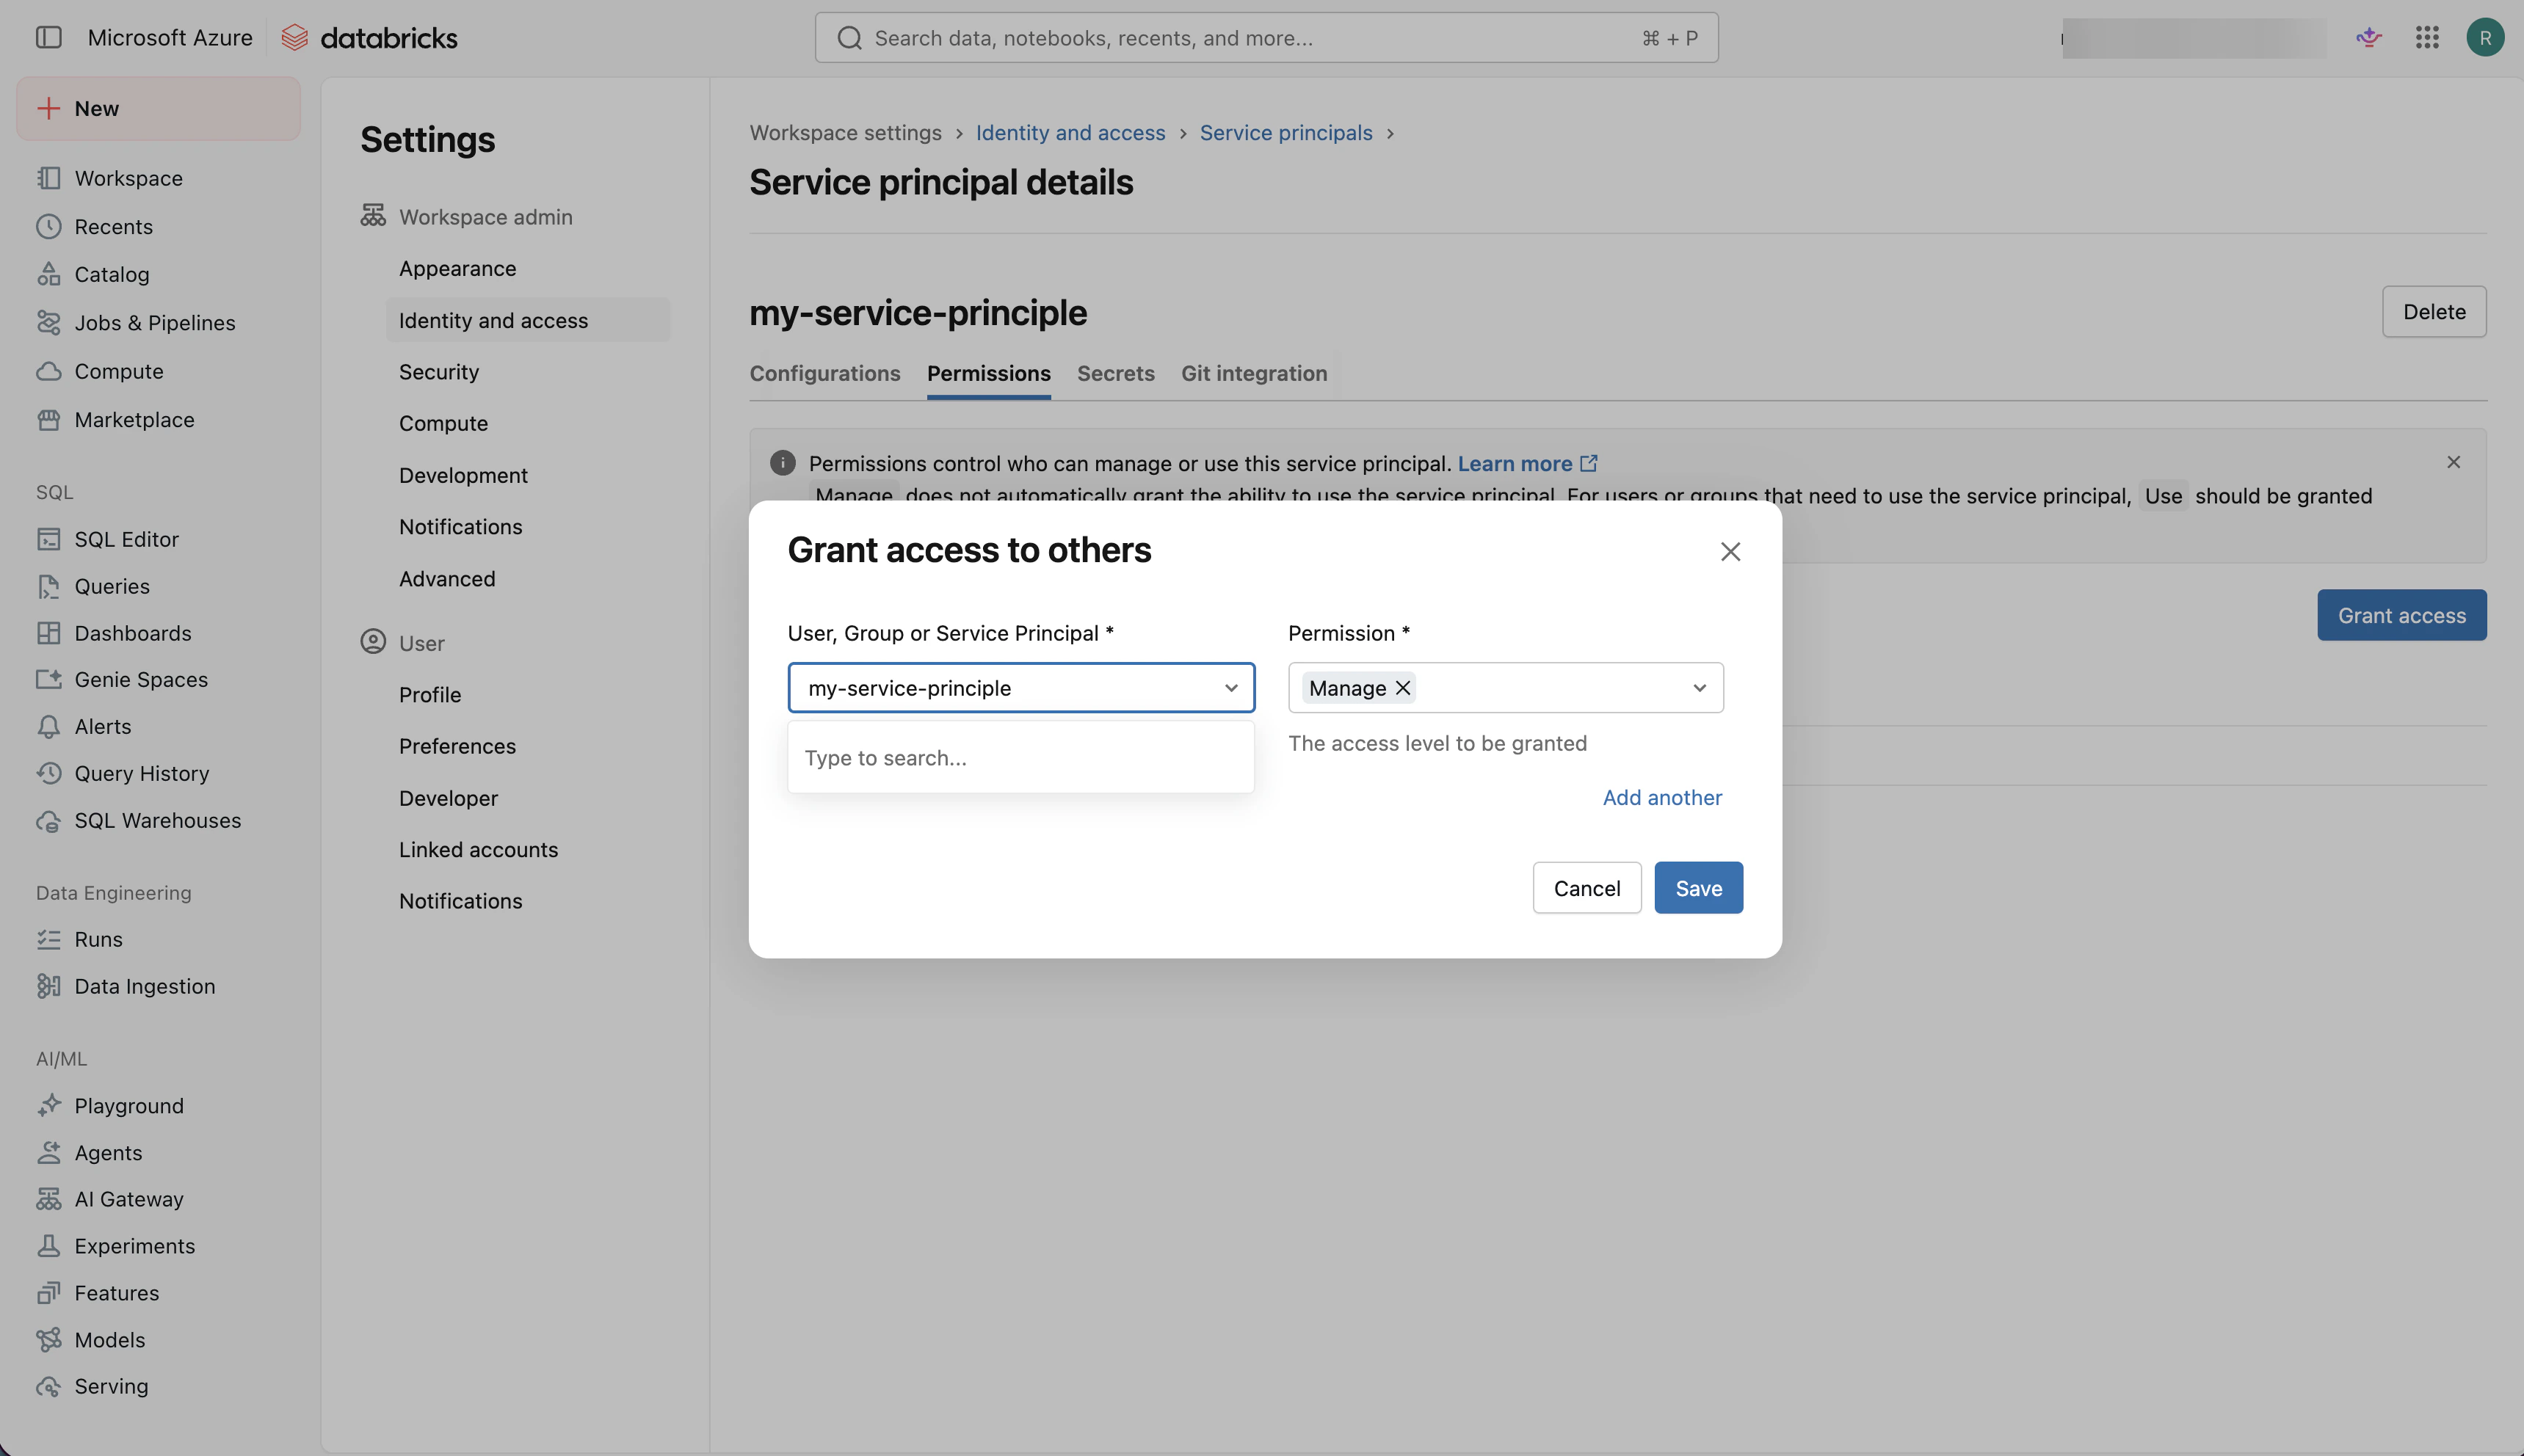Focus the top search bar
Viewport: 2524px width, 1456px height.
(1266, 38)
